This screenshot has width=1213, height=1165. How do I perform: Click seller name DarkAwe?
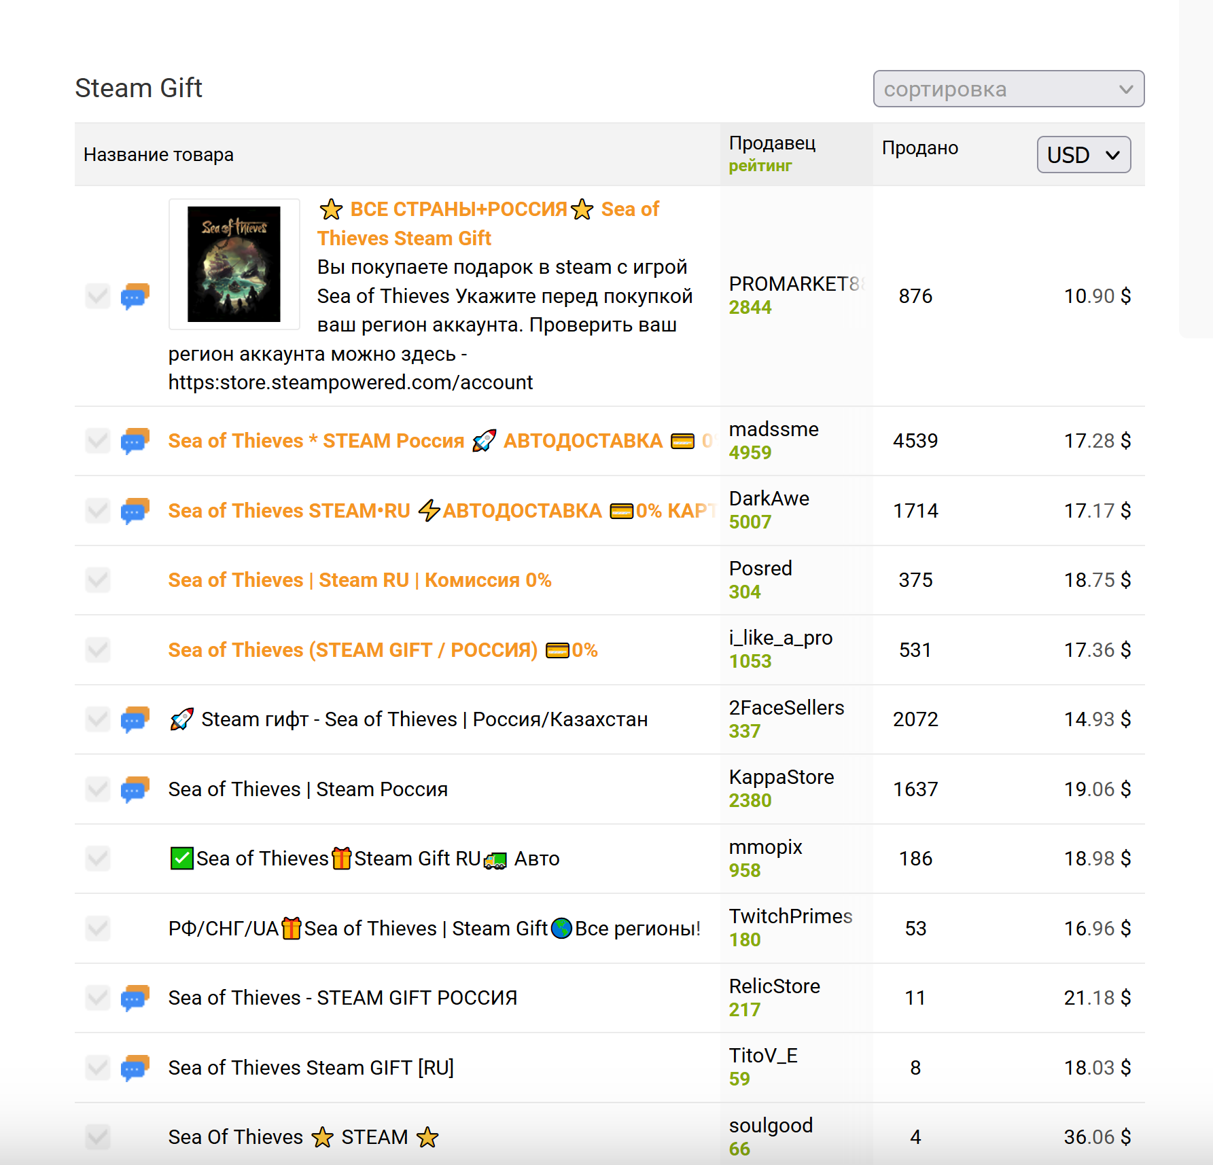click(769, 499)
